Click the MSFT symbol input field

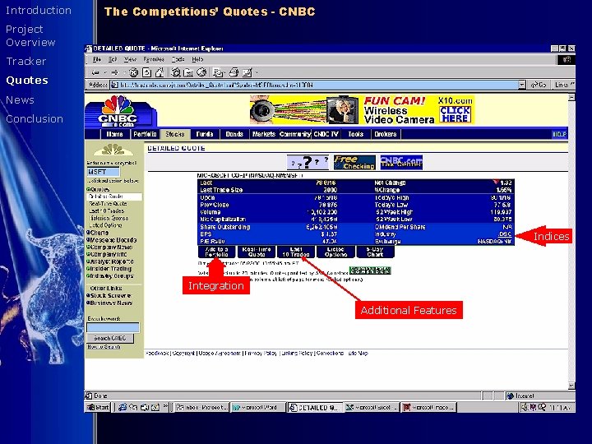tap(103, 172)
